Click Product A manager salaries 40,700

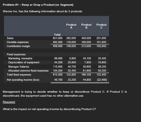tap(72, 67)
